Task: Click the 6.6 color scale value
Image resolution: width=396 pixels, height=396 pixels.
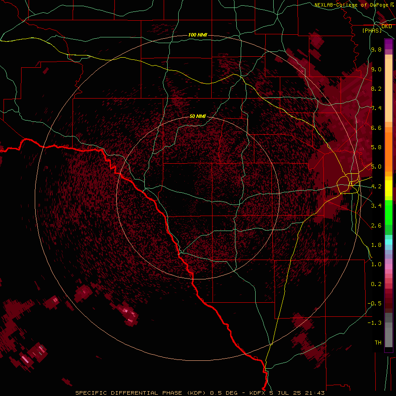Action: coord(376,128)
